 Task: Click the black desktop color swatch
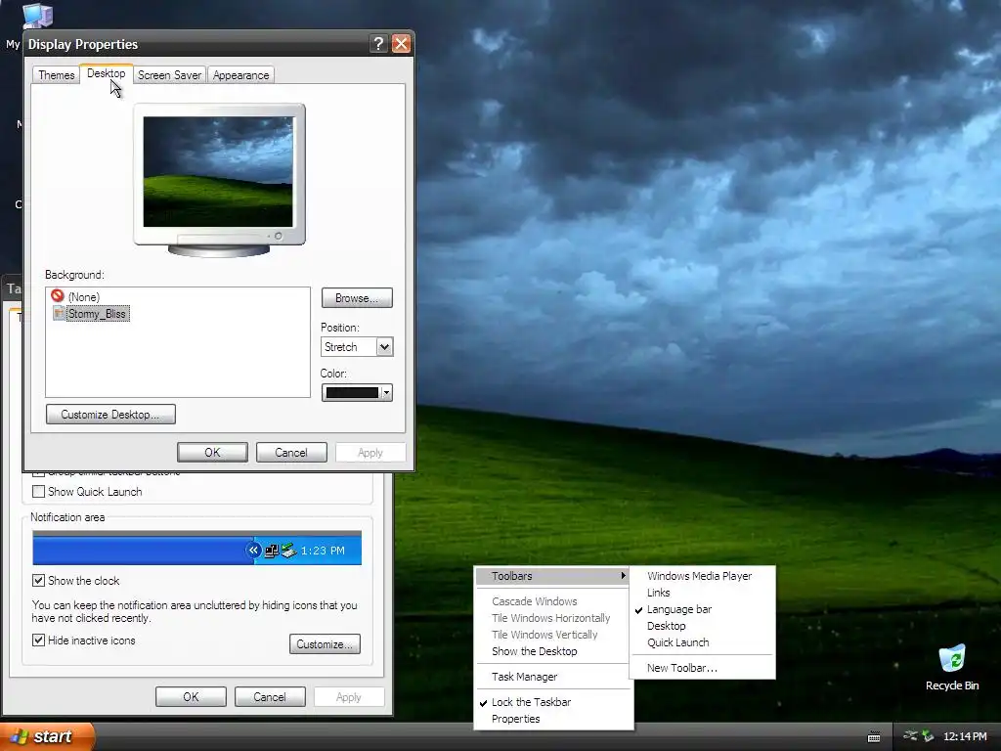click(x=352, y=393)
